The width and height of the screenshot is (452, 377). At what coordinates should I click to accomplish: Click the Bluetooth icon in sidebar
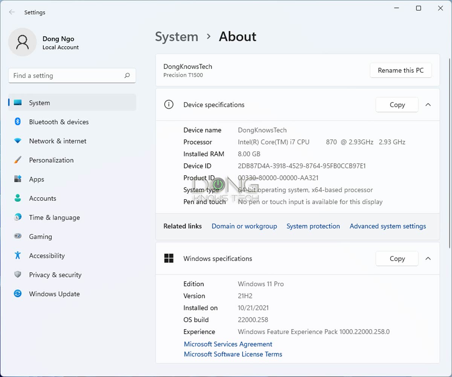click(x=18, y=122)
